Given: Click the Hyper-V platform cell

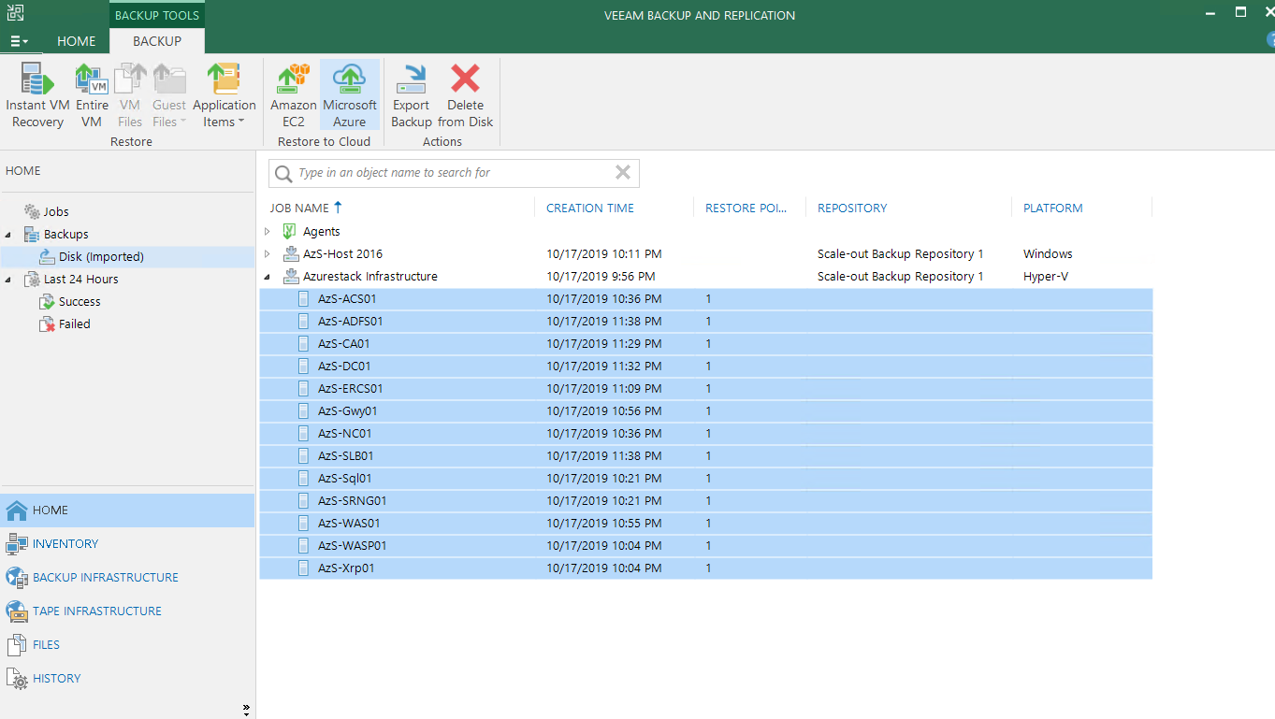Looking at the screenshot, I should tap(1046, 277).
